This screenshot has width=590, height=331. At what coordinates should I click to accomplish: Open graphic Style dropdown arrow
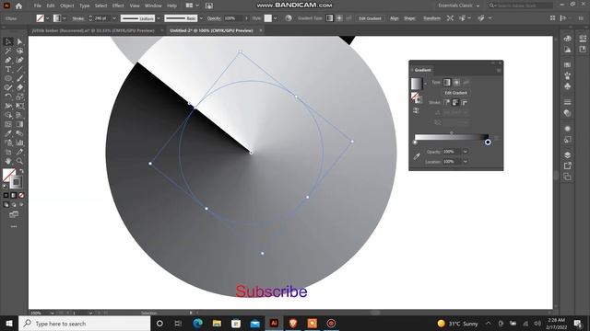276,18
